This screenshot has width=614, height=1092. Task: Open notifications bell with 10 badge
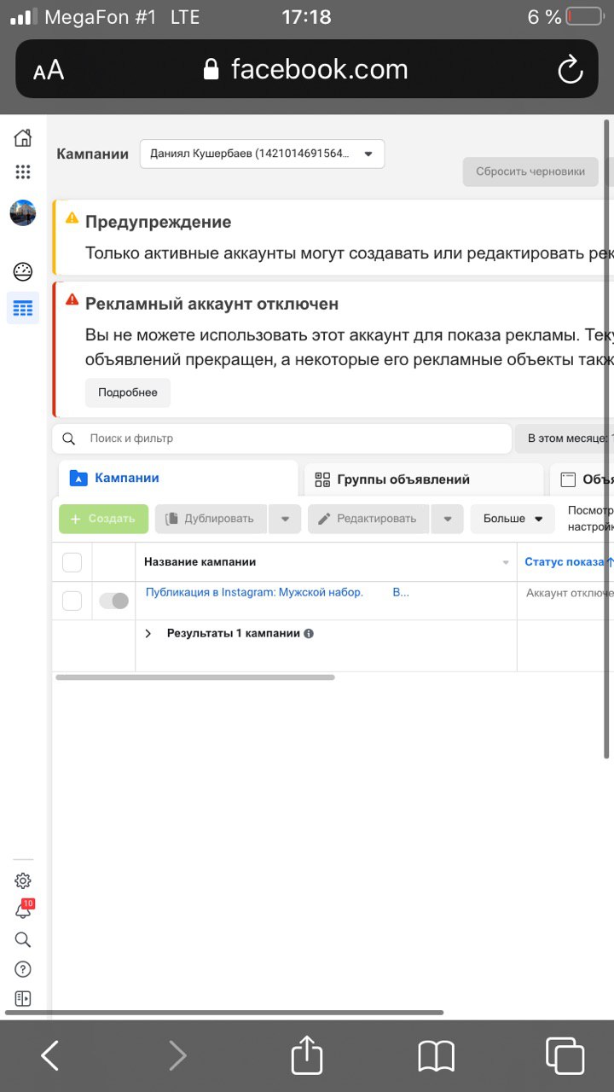24,910
